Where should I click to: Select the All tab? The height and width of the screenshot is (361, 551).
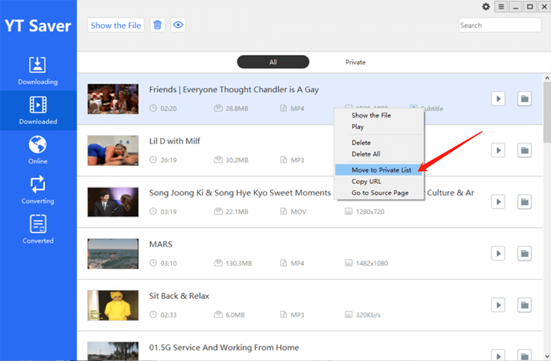click(x=273, y=62)
